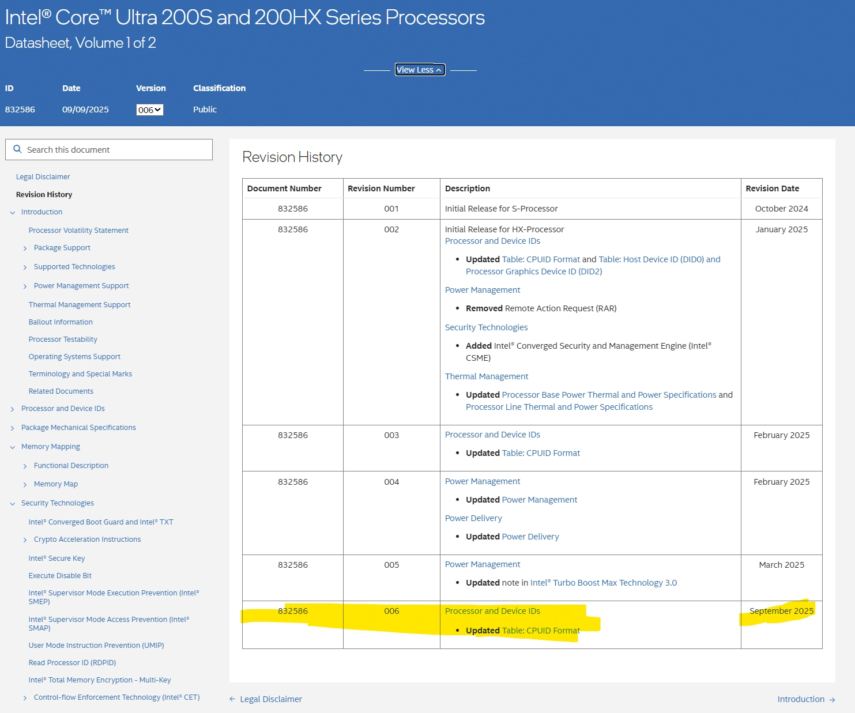This screenshot has width=855, height=713.
Task: Expand the Crypto Acceleration Instructions chevron
Action: click(25, 540)
